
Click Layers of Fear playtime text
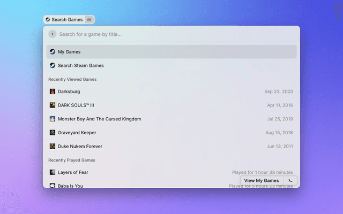[x=262, y=172]
